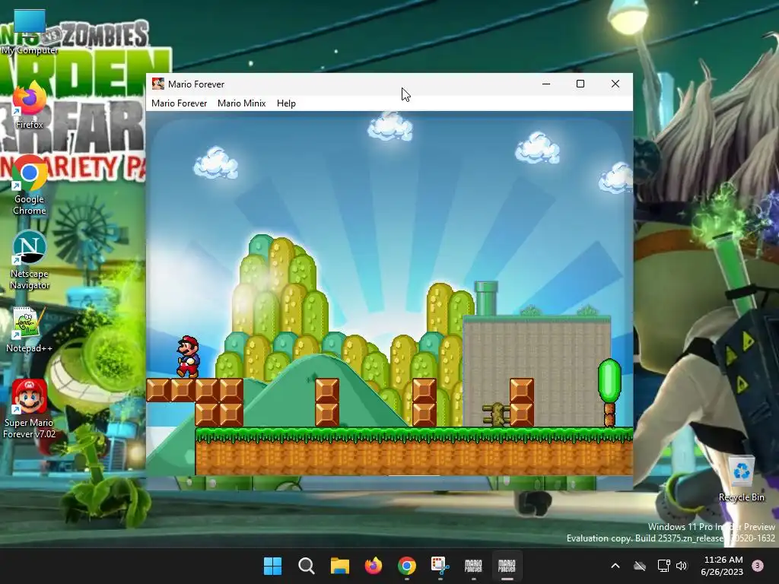Click the Mario Forever title bar icon
This screenshot has width=779, height=584.
point(158,84)
